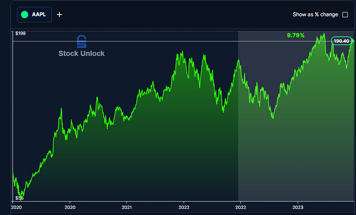Click the $56 axis minimum label
Image resolution: width=356 pixels, height=215 pixels.
pyautogui.click(x=19, y=198)
